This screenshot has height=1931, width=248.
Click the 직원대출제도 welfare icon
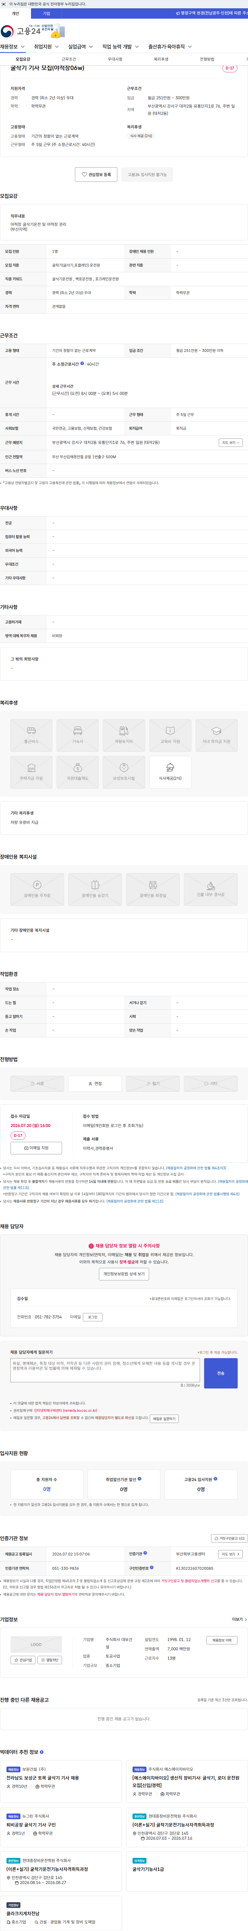click(x=78, y=772)
